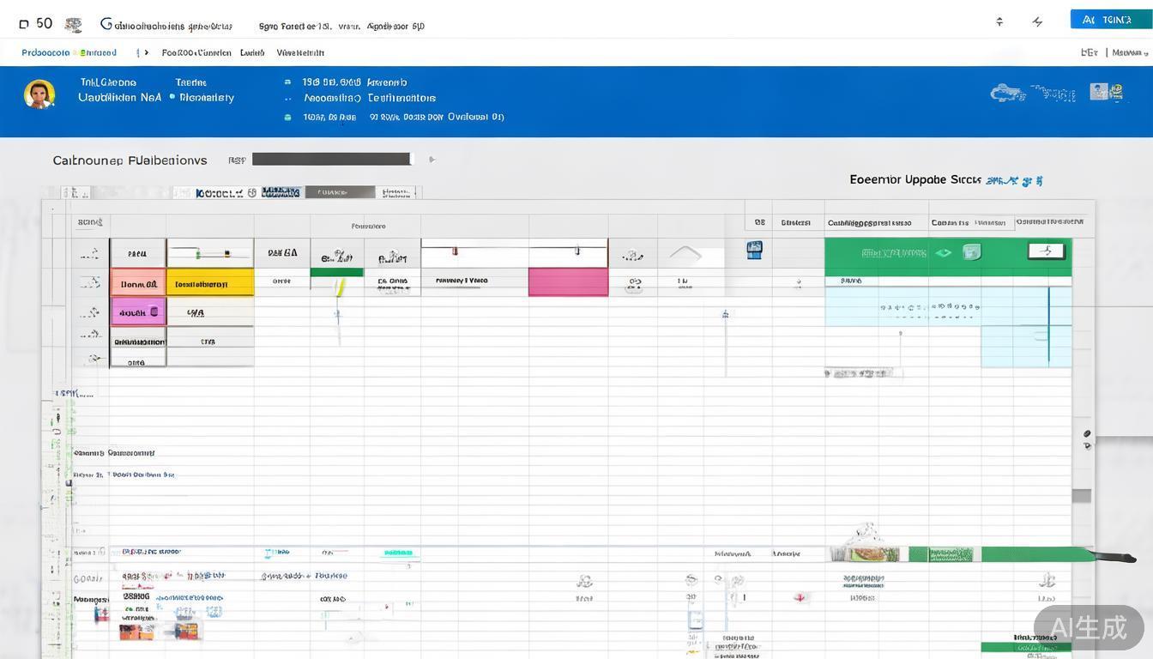Click the user avatar in blue header
This screenshot has height=659, width=1153.
click(x=39, y=94)
